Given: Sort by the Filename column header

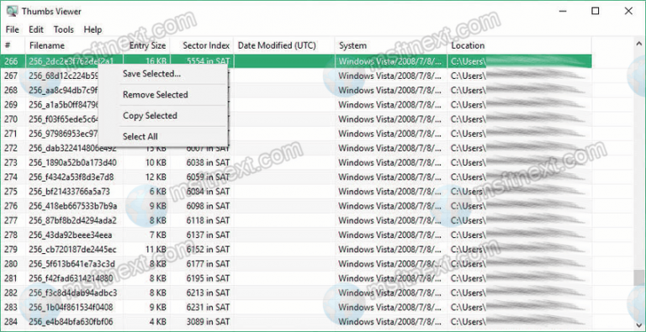Looking at the screenshot, I should coord(74,45).
